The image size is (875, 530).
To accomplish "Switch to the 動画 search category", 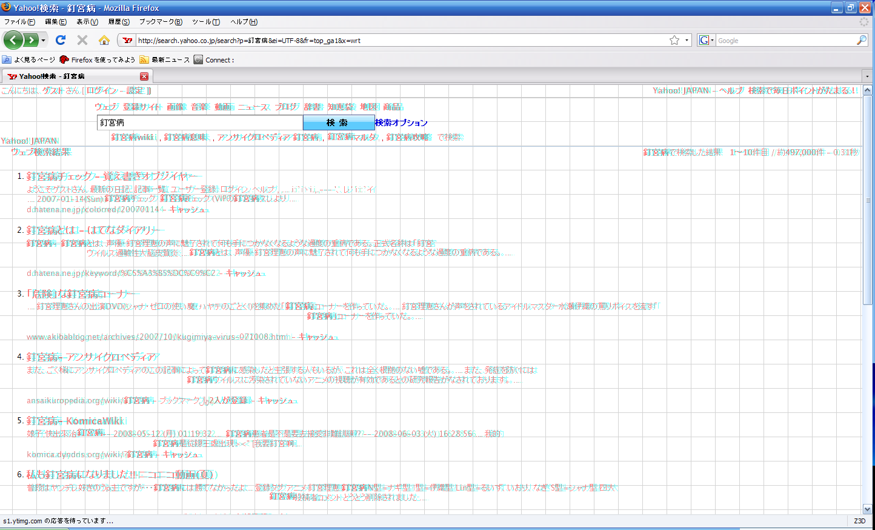I will click(223, 107).
